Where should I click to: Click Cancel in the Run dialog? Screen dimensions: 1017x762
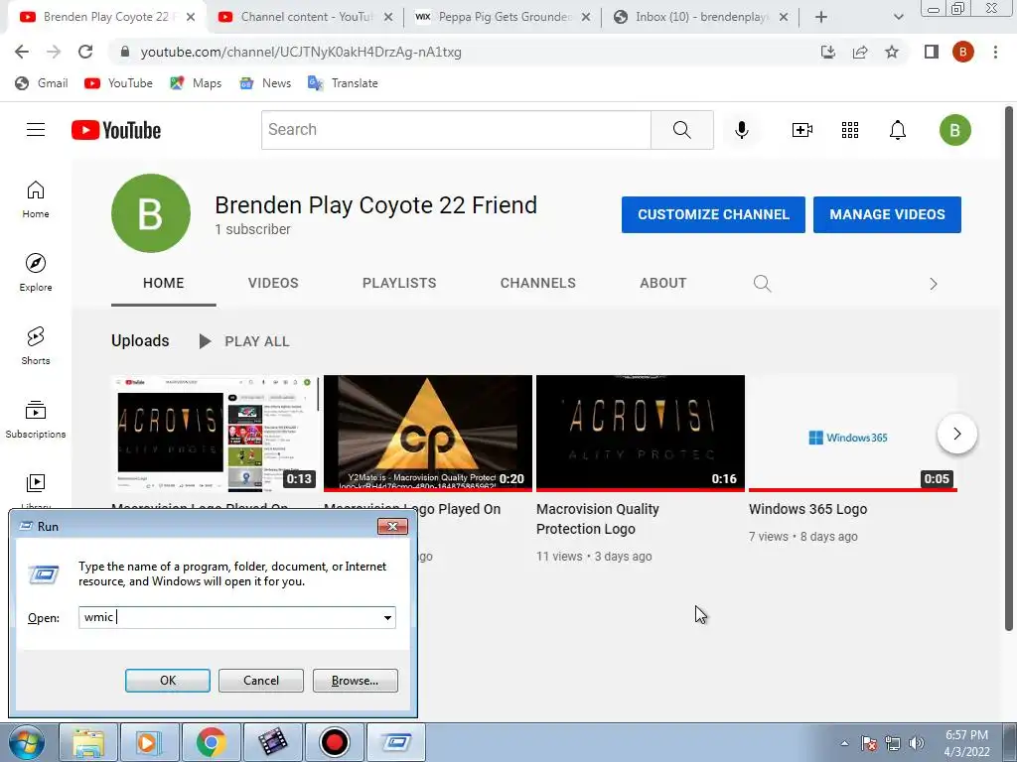pos(261,681)
